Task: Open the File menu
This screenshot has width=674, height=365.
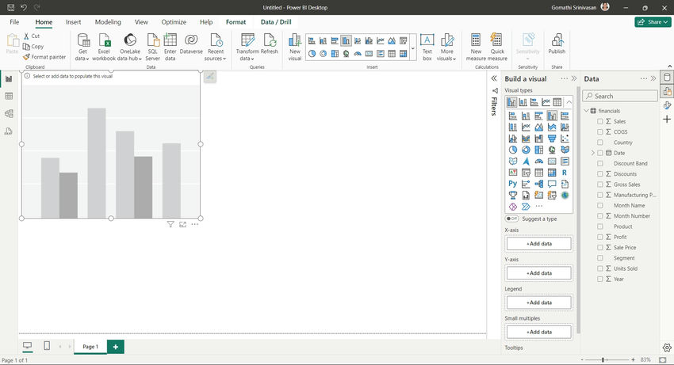Action: (x=14, y=22)
